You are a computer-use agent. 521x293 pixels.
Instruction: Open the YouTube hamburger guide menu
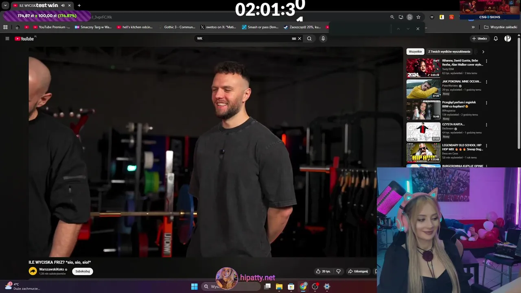coord(7,39)
